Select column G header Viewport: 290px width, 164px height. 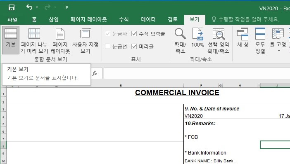click(x=221, y=85)
